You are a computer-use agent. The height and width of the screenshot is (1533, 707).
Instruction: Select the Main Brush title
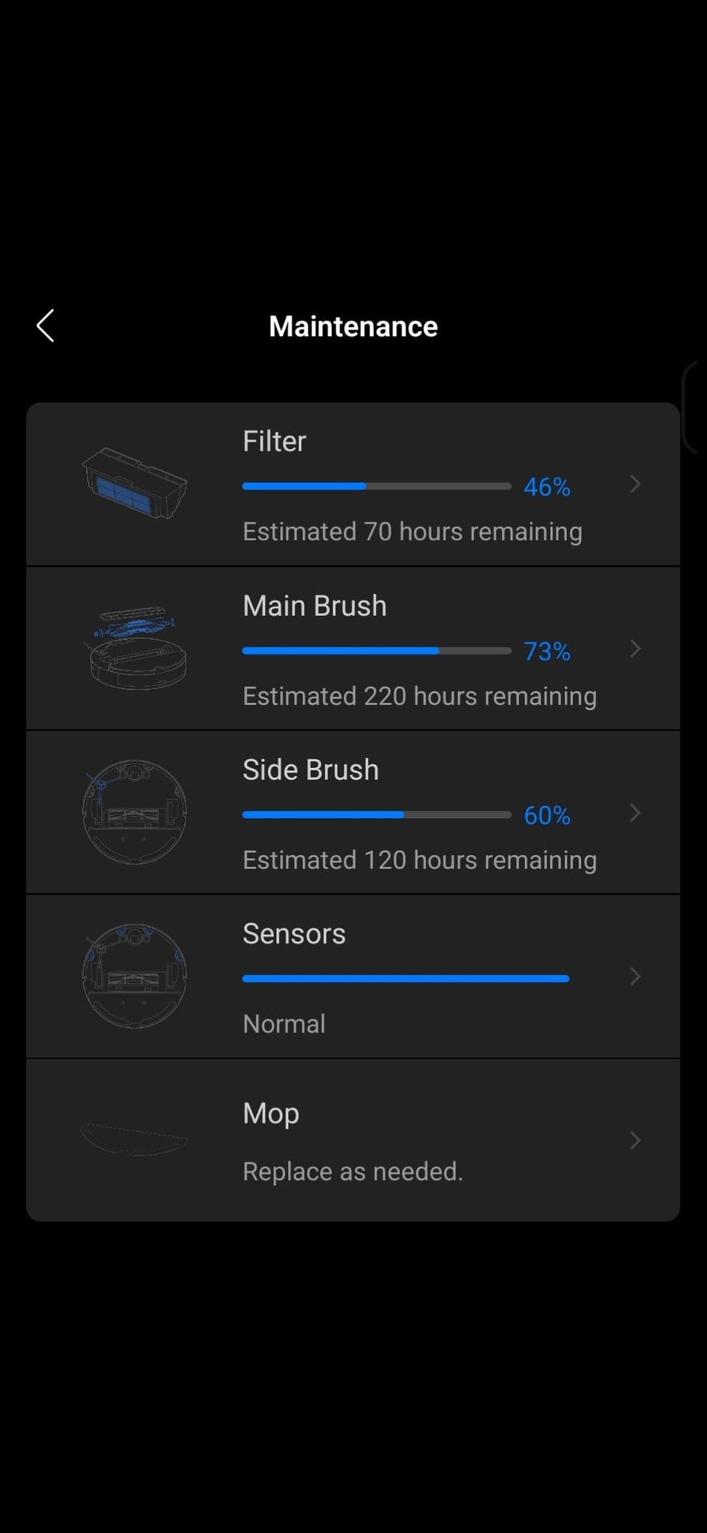click(314, 606)
